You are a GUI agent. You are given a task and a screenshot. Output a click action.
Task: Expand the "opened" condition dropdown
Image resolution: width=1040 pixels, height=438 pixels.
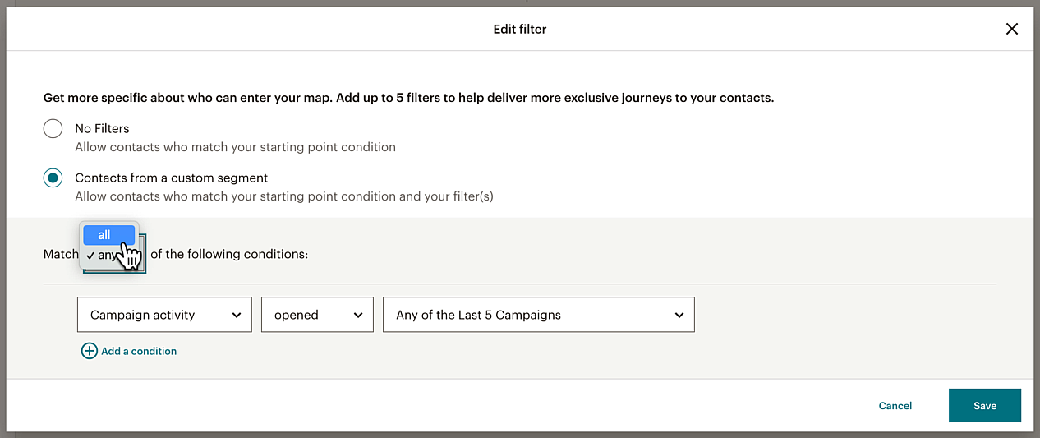coord(317,316)
